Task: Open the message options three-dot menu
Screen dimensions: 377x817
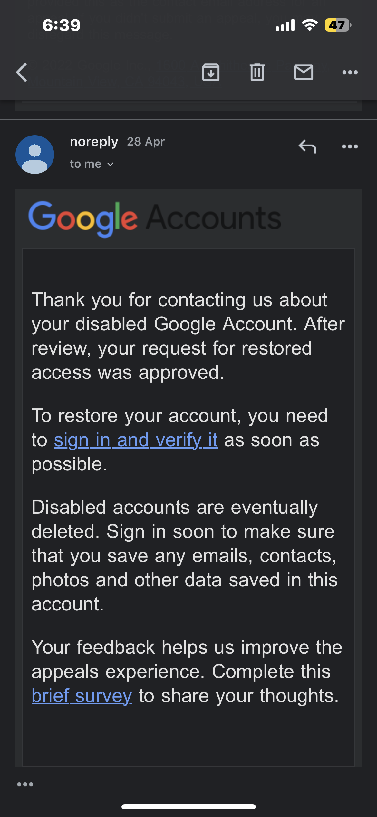Action: tap(350, 146)
